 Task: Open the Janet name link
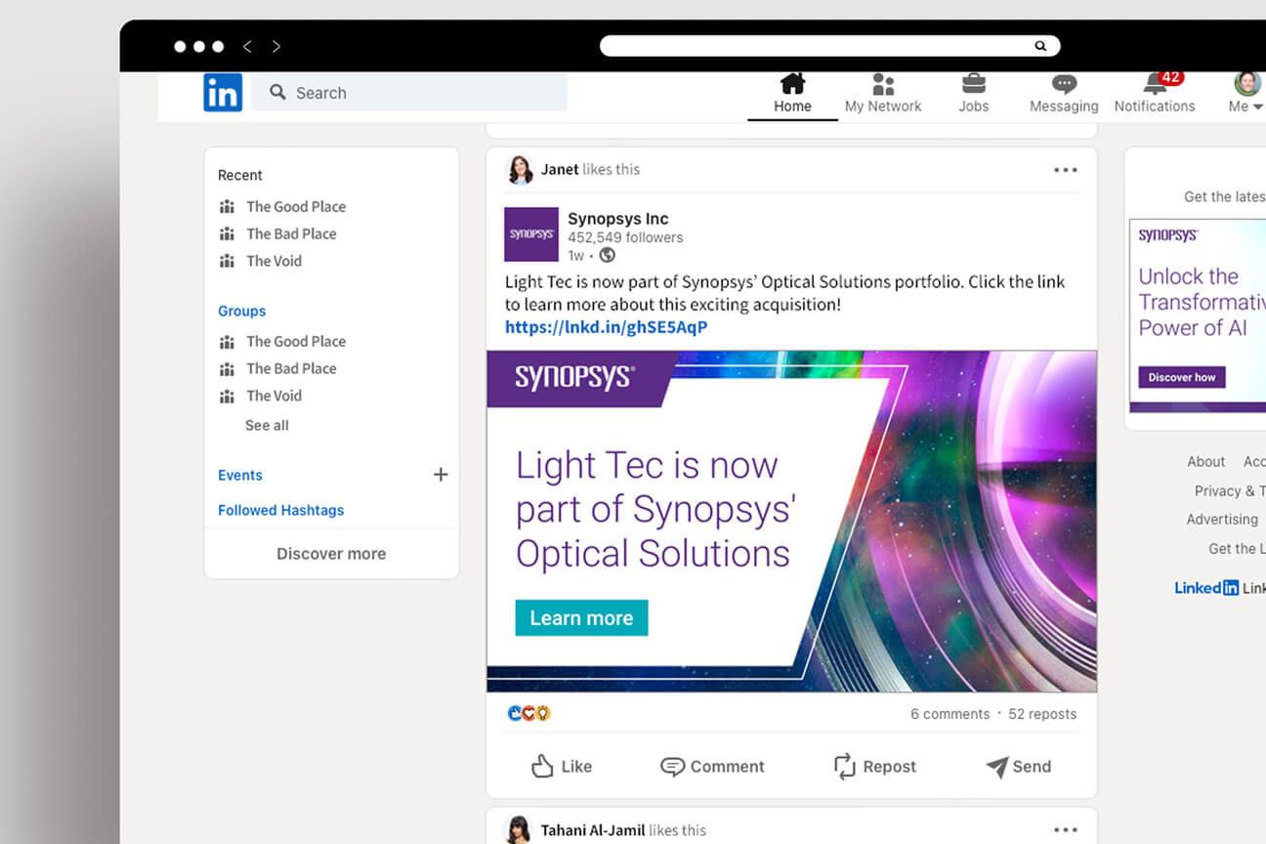pos(560,169)
